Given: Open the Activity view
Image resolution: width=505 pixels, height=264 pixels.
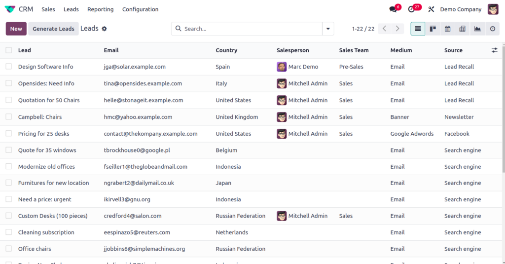Looking at the screenshot, I should click(492, 29).
